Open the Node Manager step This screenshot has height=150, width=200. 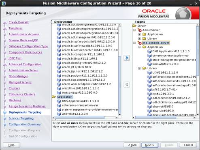tap(18, 76)
